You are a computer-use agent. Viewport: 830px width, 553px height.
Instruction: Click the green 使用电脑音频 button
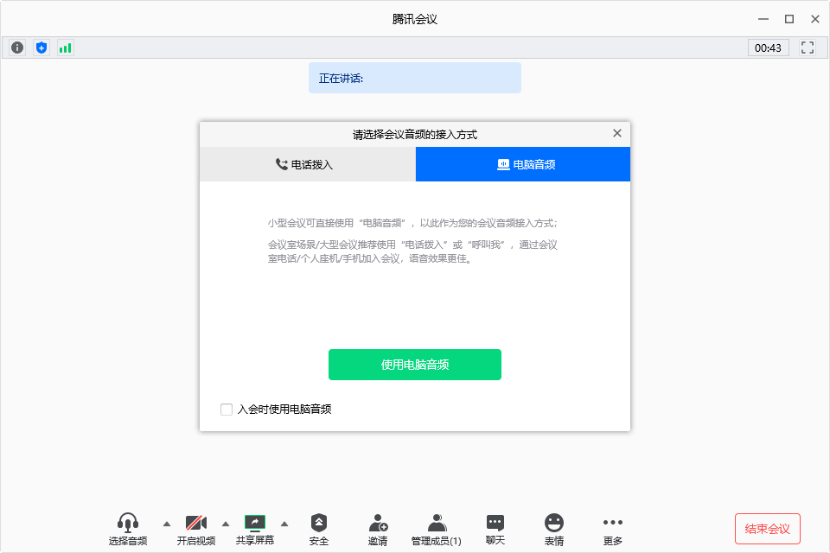(415, 365)
